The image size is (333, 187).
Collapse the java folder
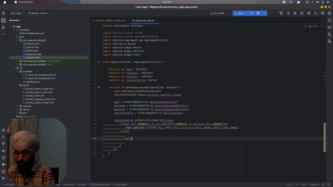pos(14,37)
